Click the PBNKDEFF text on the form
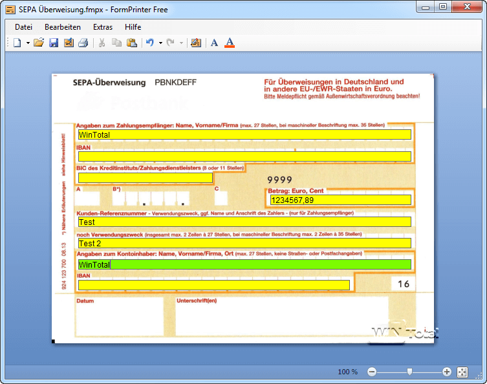Image resolution: width=487 pixels, height=384 pixels. (175, 83)
